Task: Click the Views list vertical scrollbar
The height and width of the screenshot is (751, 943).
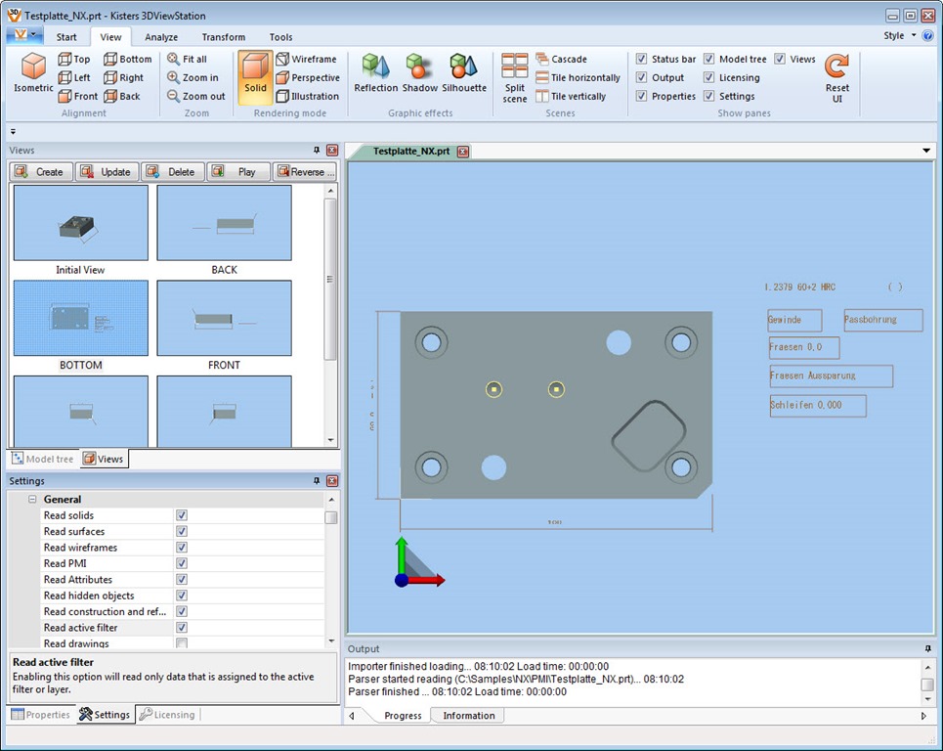Action: (x=330, y=279)
